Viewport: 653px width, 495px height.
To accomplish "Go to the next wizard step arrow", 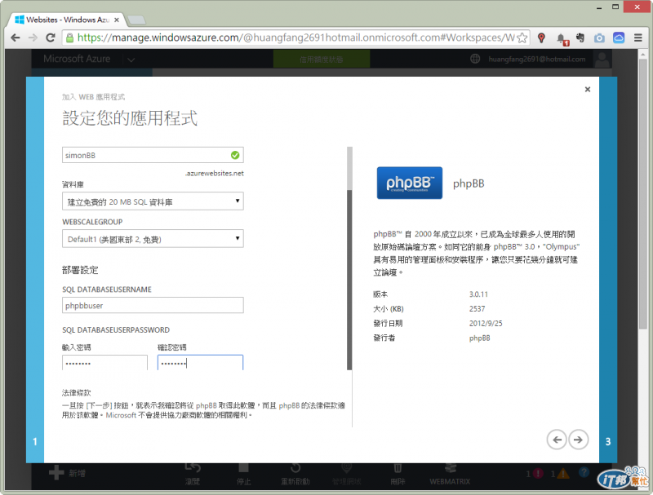I will (x=578, y=440).
